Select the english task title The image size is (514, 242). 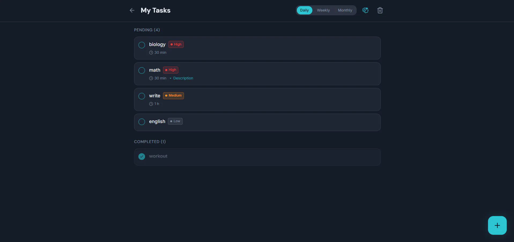(157, 121)
